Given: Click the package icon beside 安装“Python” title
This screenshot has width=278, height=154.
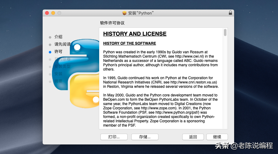Looking at the screenshot, I should [124, 13].
